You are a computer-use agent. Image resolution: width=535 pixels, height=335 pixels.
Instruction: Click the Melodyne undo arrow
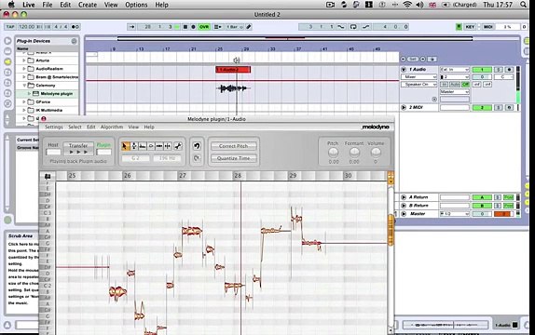197,146
